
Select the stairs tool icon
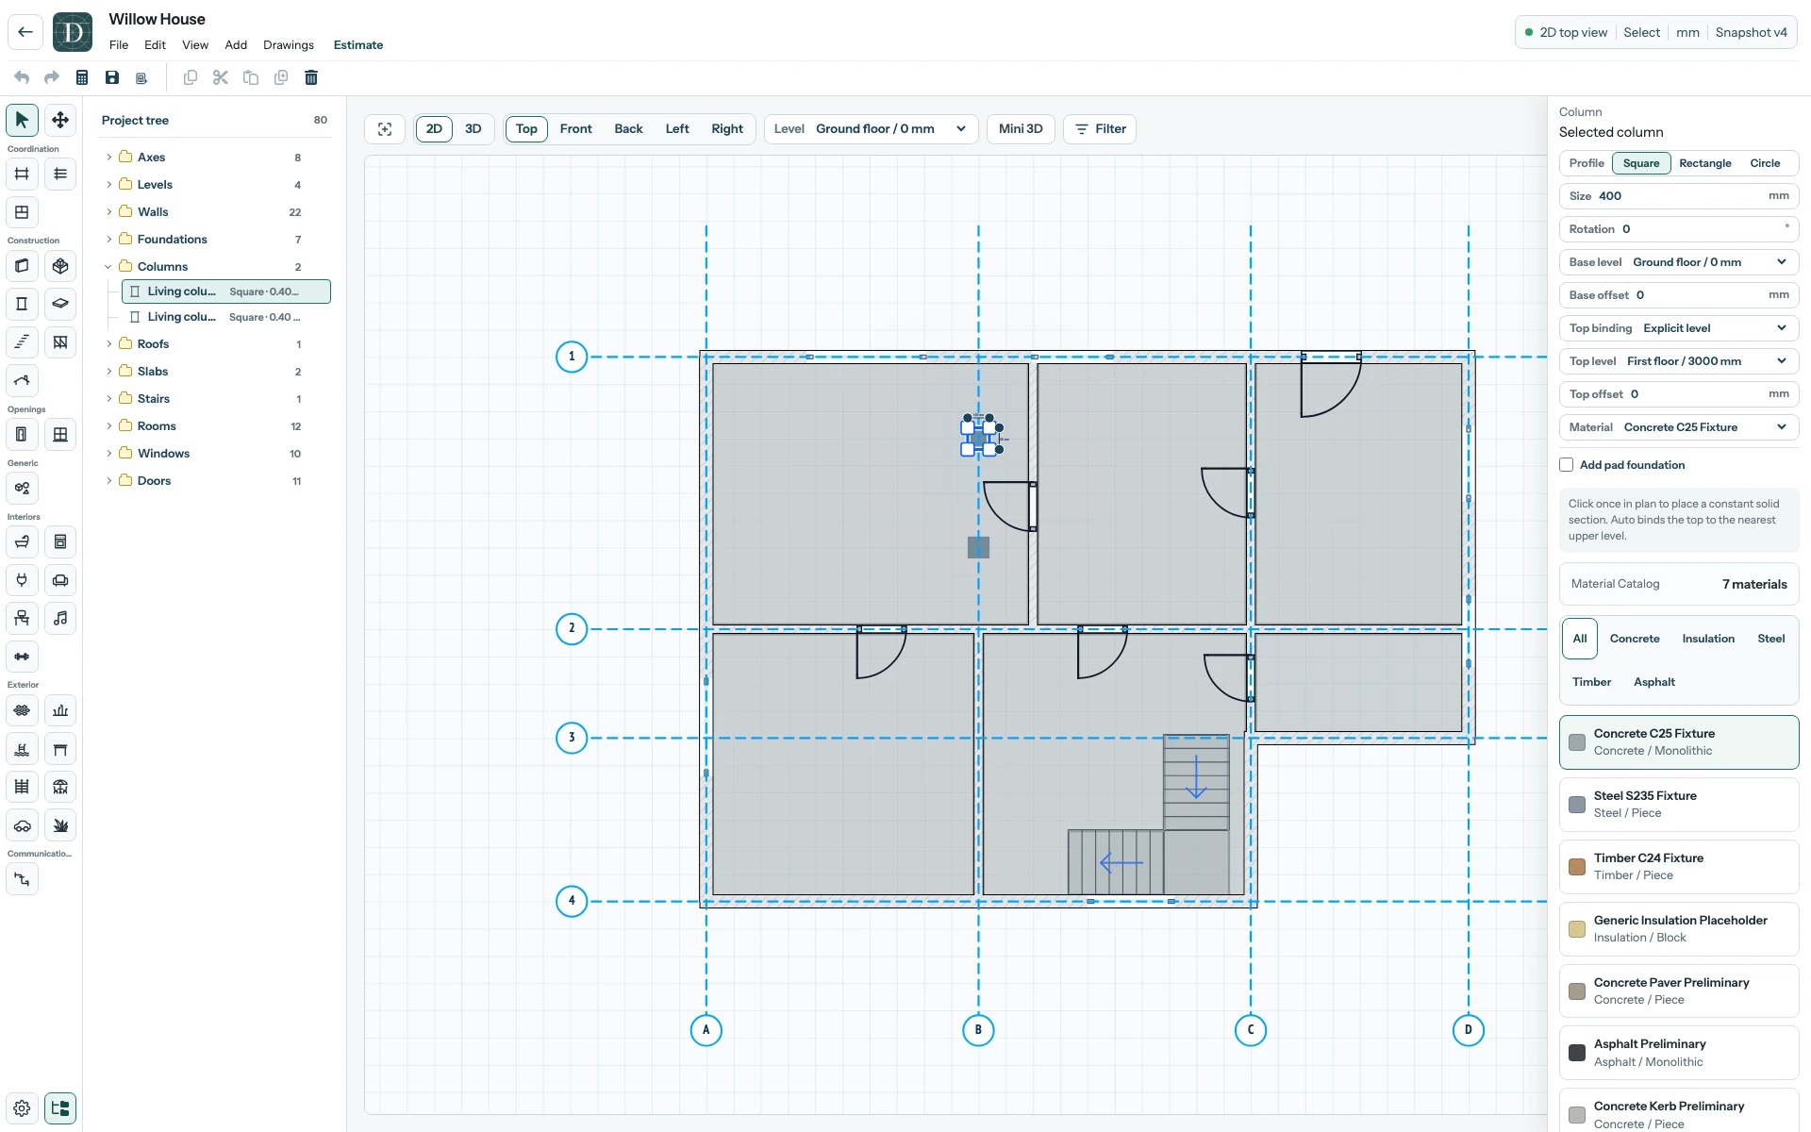tap(22, 341)
